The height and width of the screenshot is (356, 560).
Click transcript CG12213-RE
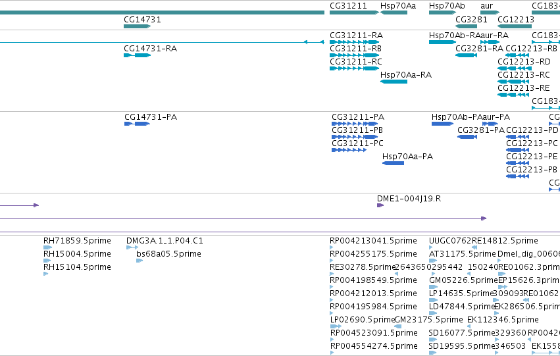tap(513, 95)
